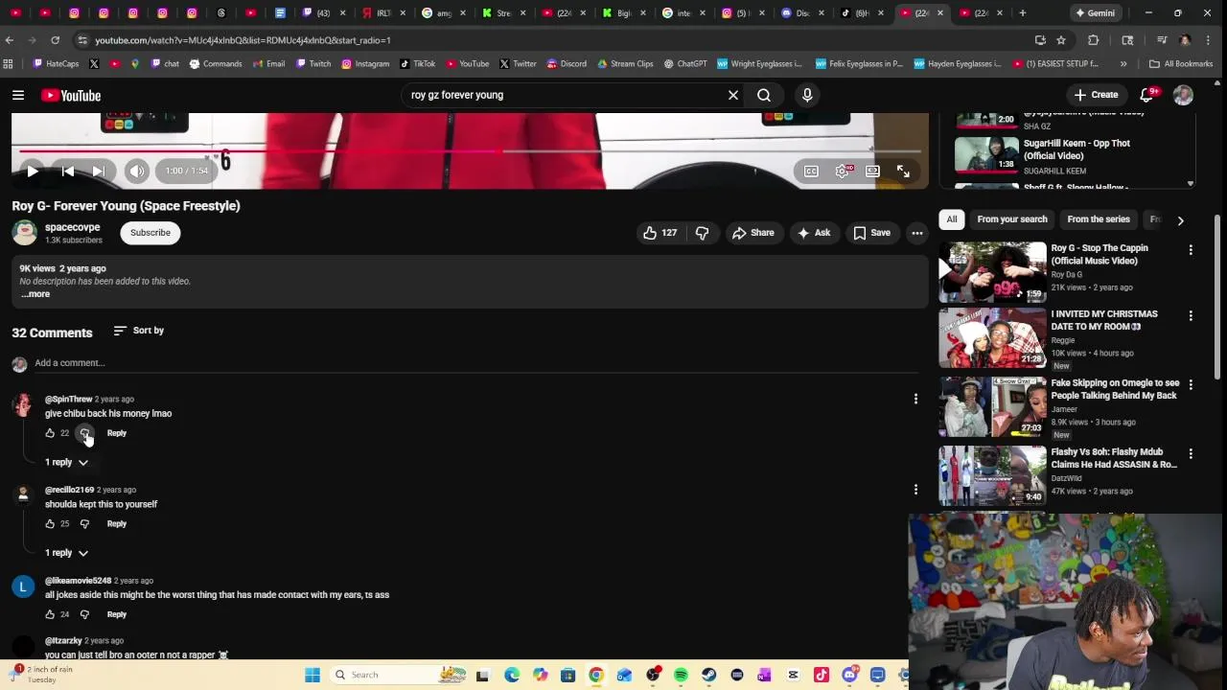Like the video with 127 likes
1227x690 pixels.
660,233
